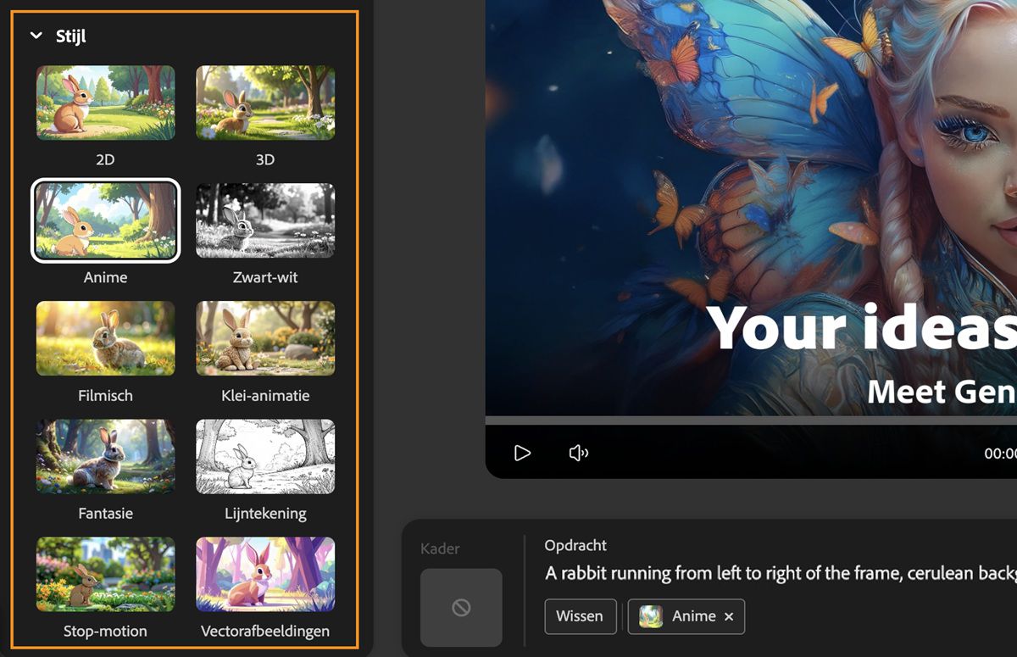Select the 2D style thumbnail
1017x657 pixels.
[x=106, y=103]
